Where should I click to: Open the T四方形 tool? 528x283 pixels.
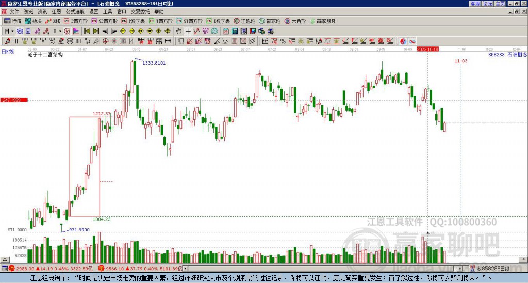click(161, 21)
